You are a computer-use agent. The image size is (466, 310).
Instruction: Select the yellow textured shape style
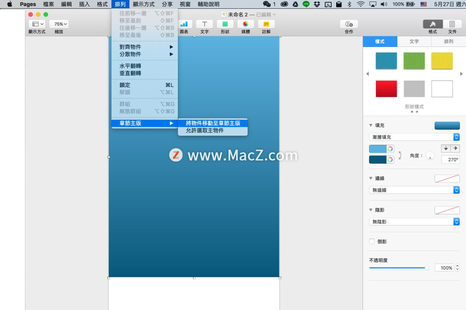442,61
